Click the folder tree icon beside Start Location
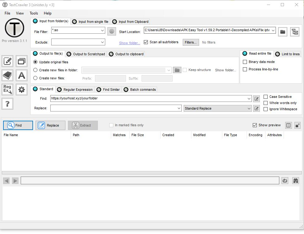 pyautogui.click(x=295, y=31)
